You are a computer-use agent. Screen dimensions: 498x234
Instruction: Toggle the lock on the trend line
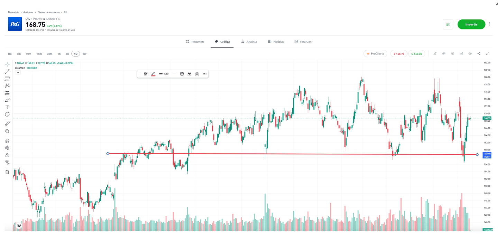[x=190, y=74]
